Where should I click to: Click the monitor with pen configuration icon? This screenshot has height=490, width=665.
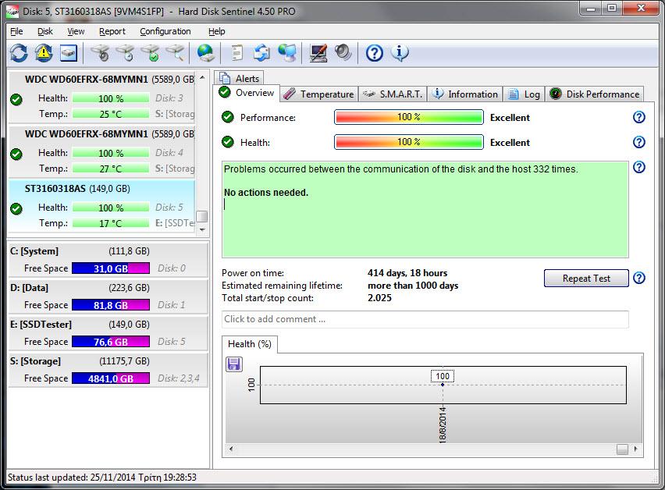pyautogui.click(x=318, y=53)
